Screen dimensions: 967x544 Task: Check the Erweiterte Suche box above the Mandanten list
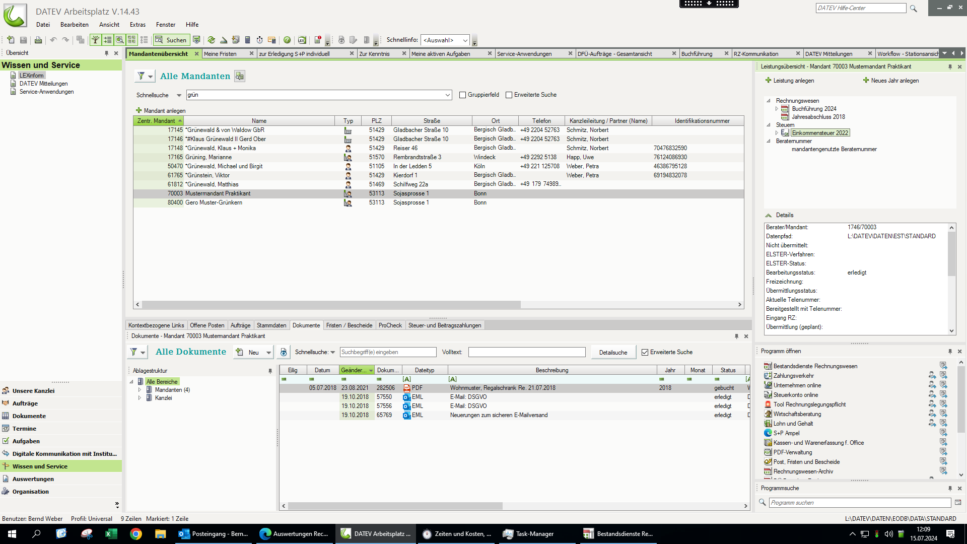[x=509, y=95]
